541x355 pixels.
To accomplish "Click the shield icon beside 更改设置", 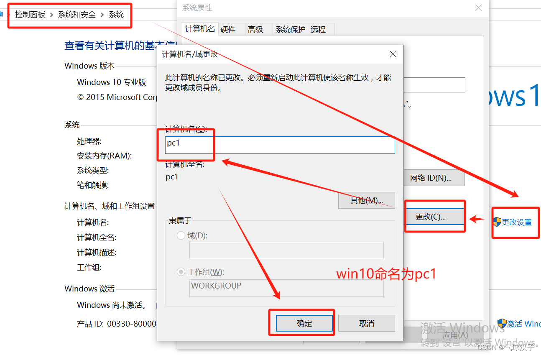I will (x=497, y=222).
